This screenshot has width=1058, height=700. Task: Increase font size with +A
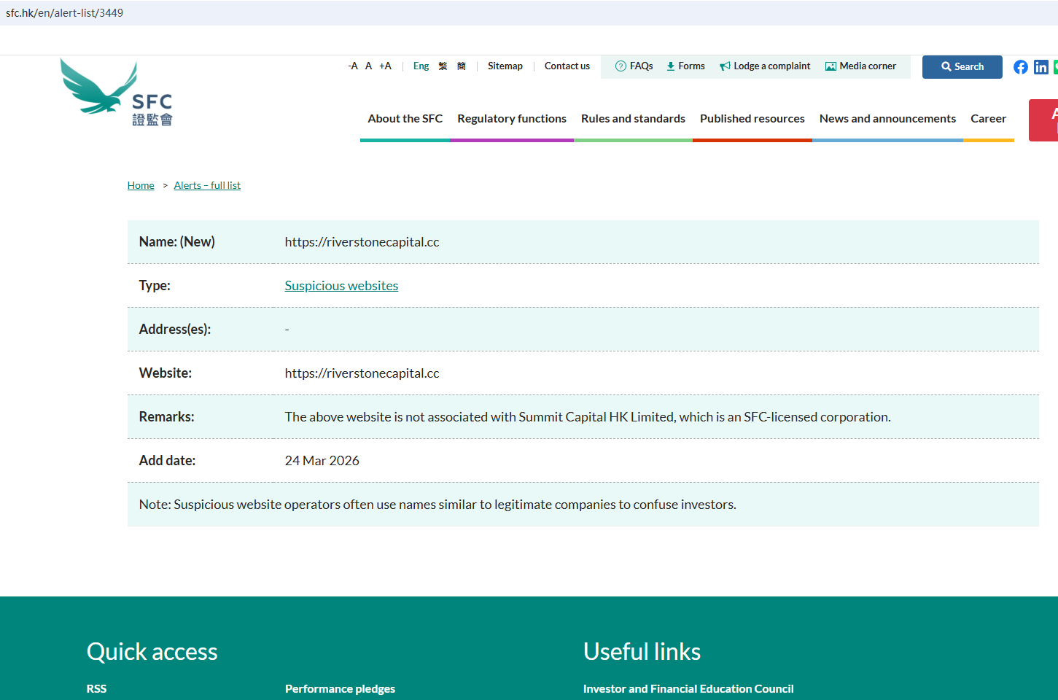coord(385,66)
